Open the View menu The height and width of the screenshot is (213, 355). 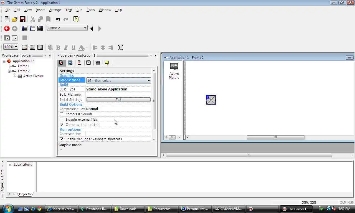(28, 10)
